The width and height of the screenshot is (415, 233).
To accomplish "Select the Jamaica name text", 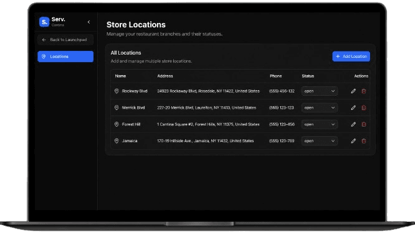I will [x=130, y=141].
